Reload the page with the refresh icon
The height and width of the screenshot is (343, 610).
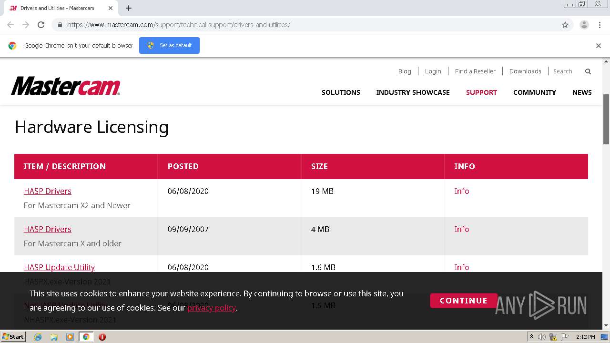tap(41, 25)
